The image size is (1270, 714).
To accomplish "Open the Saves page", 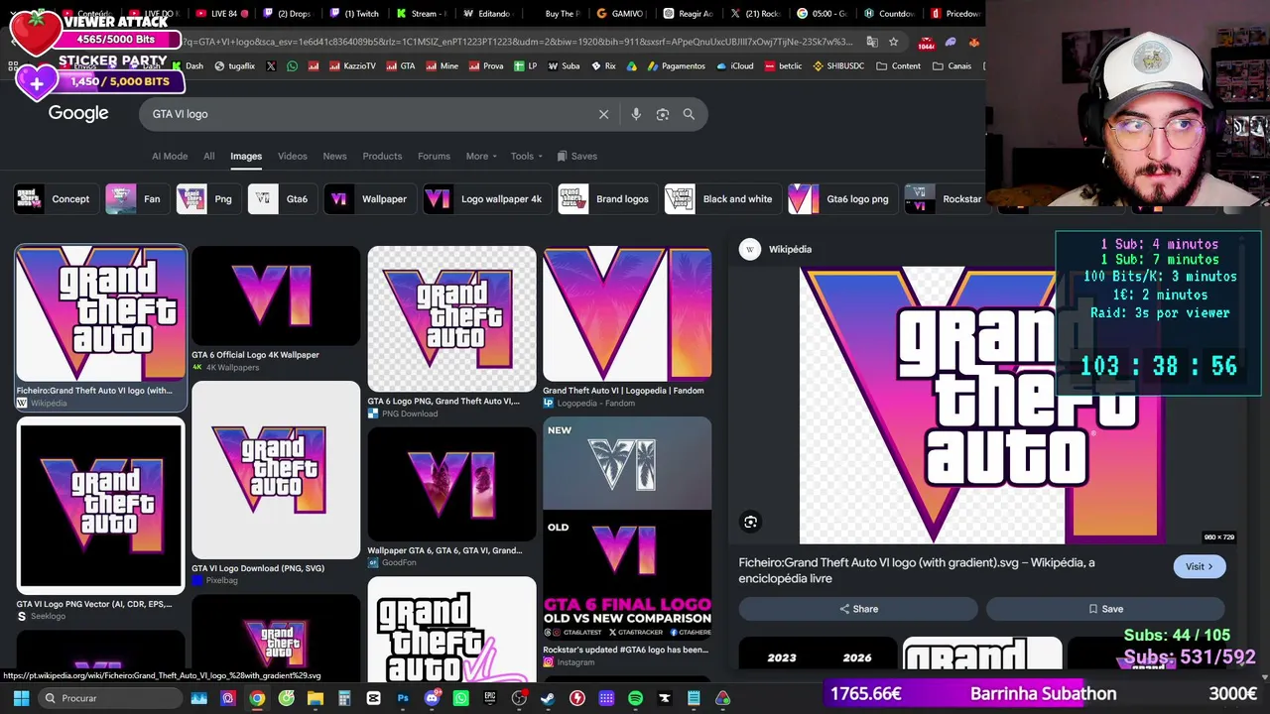I will click(577, 156).
